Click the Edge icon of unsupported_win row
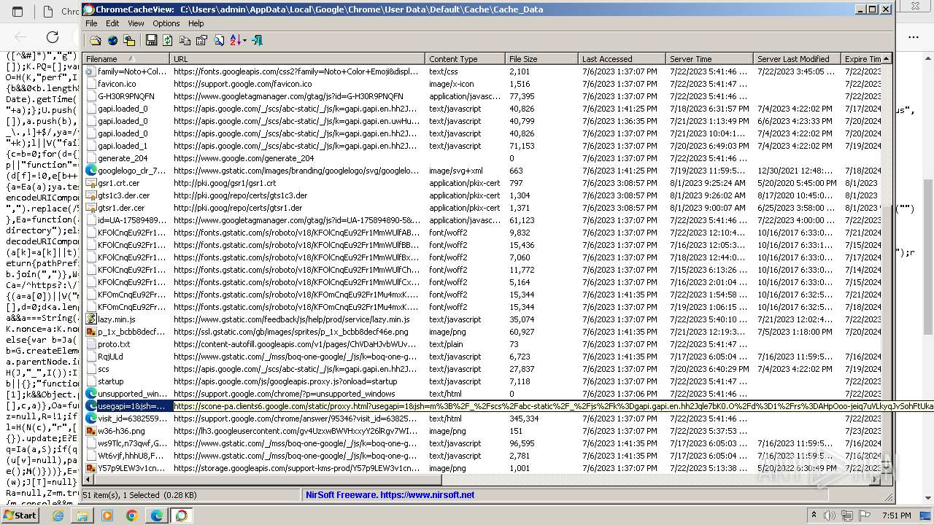The width and height of the screenshot is (934, 525). pyautogui.click(x=91, y=394)
